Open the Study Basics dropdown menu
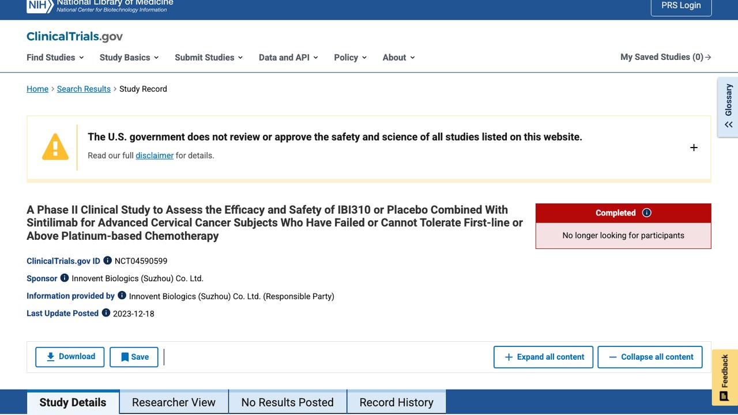This screenshot has width=738, height=415. click(x=129, y=57)
